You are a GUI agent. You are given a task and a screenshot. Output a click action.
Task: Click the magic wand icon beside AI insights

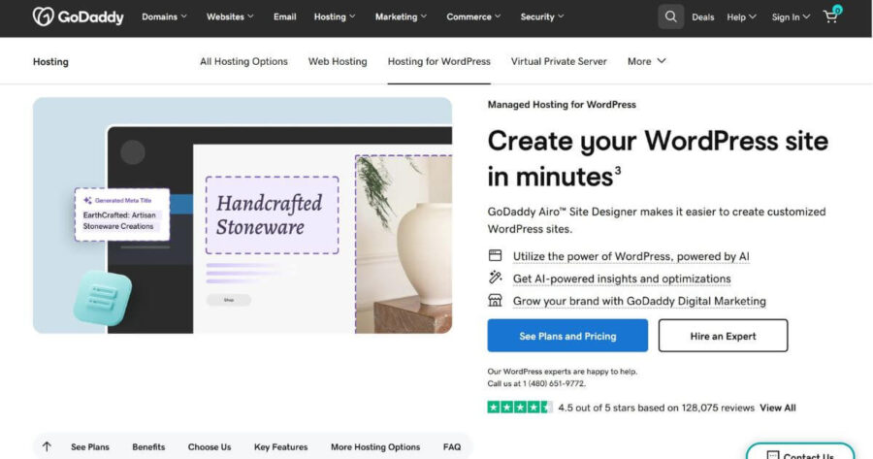pos(495,278)
